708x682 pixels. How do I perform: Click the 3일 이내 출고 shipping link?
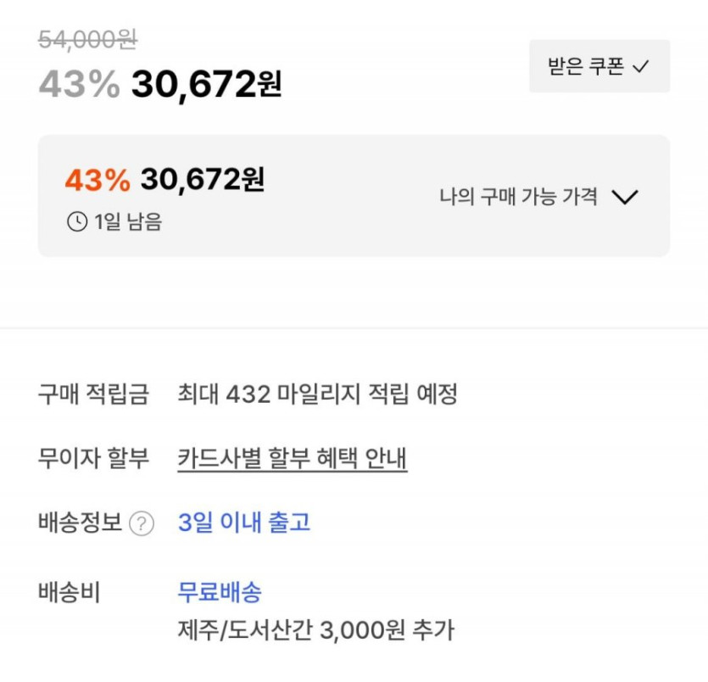[x=244, y=523]
